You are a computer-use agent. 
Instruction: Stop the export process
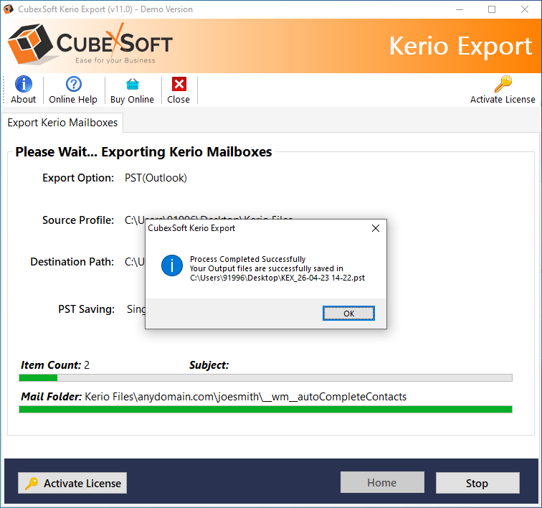477,483
